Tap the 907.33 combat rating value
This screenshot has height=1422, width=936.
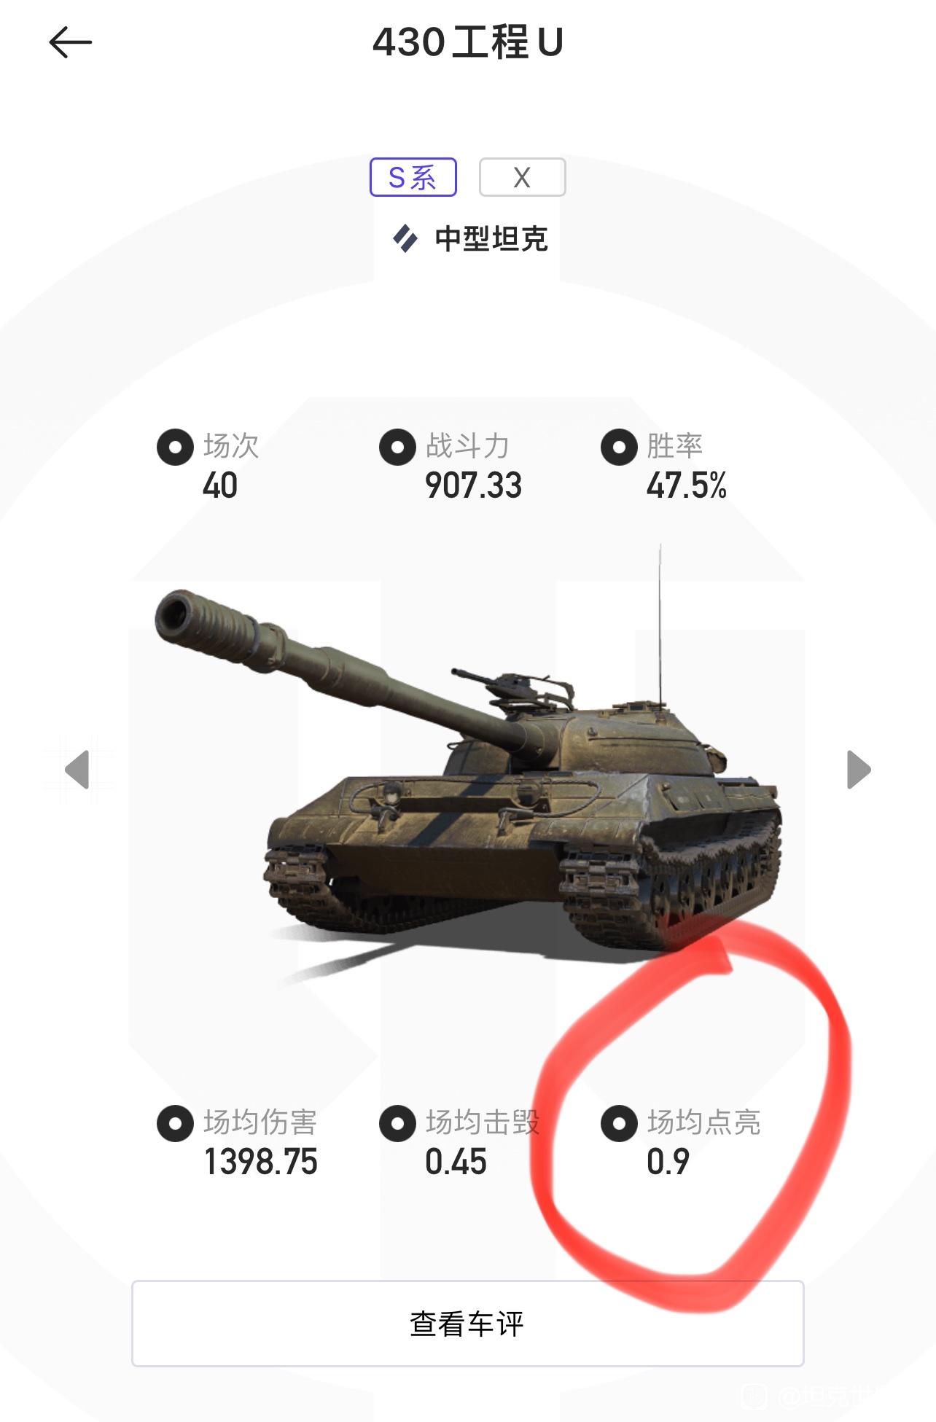tap(474, 485)
